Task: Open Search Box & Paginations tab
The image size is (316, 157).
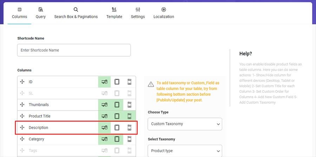Action: (76, 13)
